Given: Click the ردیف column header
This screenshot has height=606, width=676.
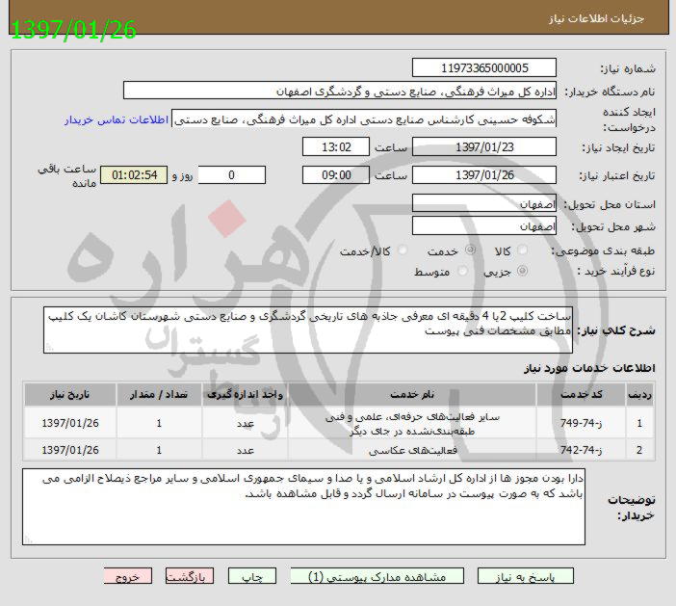Looking at the screenshot, I should [x=639, y=395].
